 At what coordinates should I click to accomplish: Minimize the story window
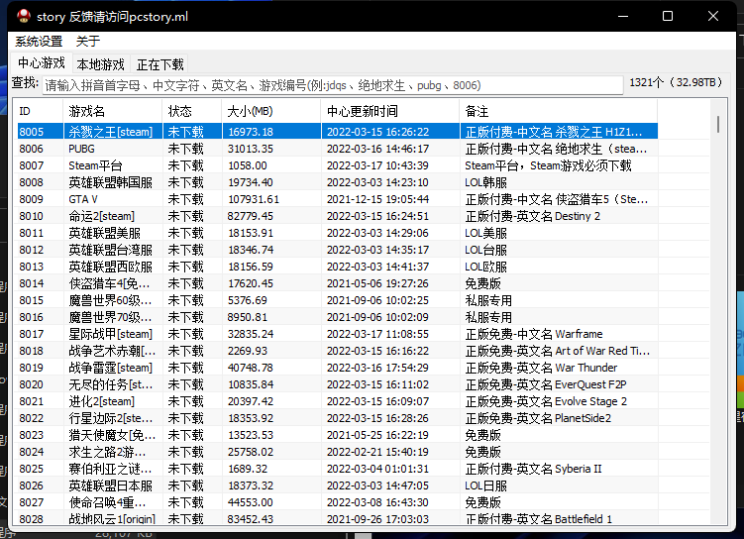pos(623,16)
